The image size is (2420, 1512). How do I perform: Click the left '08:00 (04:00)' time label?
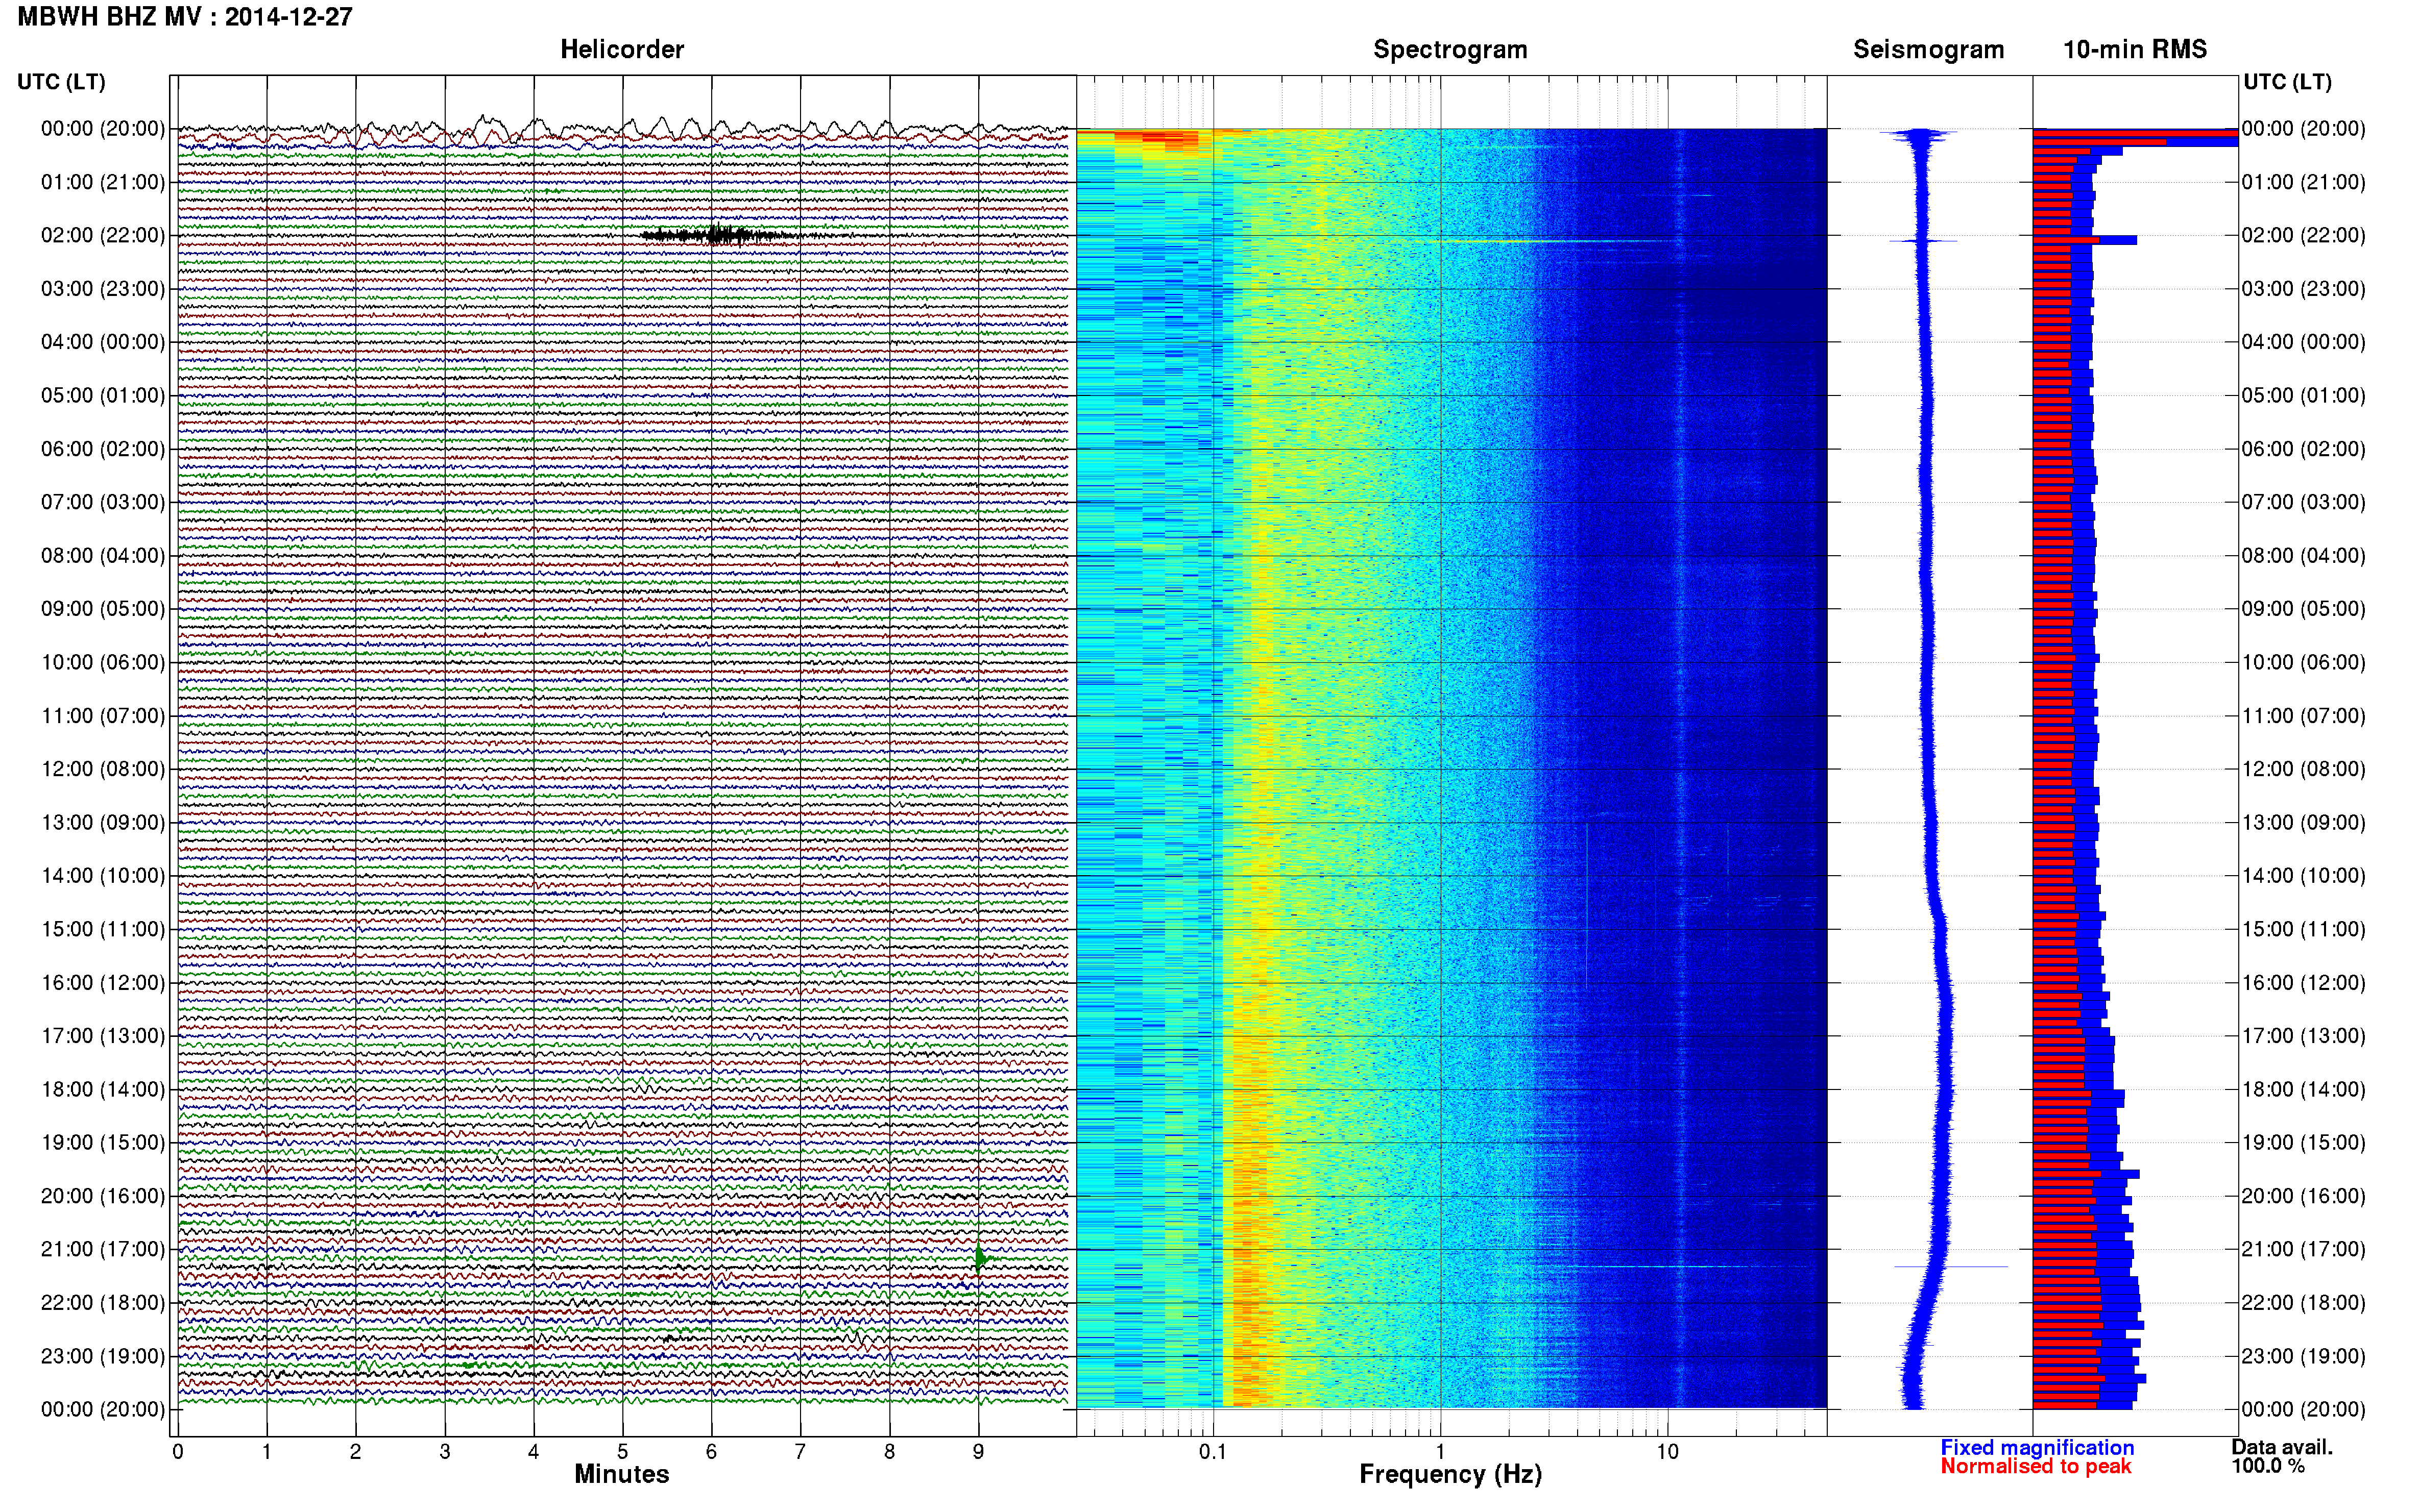pos(102,555)
